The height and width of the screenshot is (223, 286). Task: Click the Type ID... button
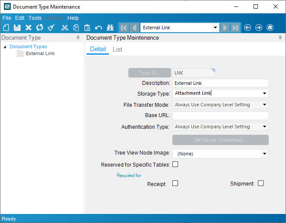tap(149, 73)
